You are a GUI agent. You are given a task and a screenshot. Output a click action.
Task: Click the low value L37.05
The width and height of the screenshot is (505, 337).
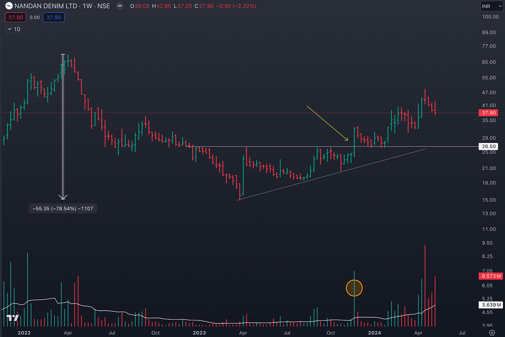(x=183, y=6)
